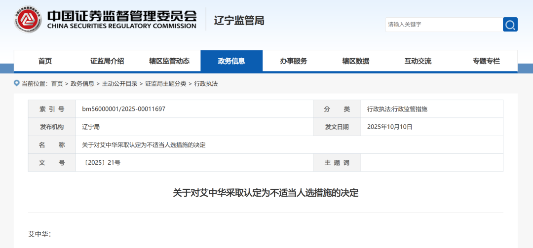The height and width of the screenshot is (248, 533).
Task: Click the blue search magnifier icon
Action: (x=510, y=25)
